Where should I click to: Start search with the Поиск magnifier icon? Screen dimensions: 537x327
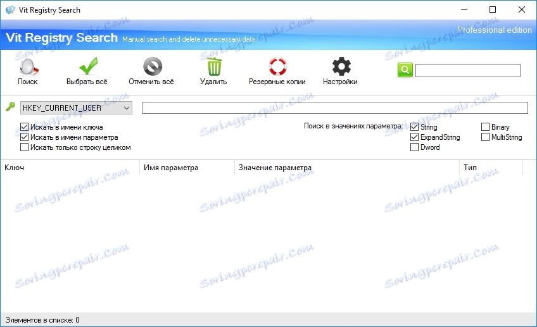click(x=28, y=66)
